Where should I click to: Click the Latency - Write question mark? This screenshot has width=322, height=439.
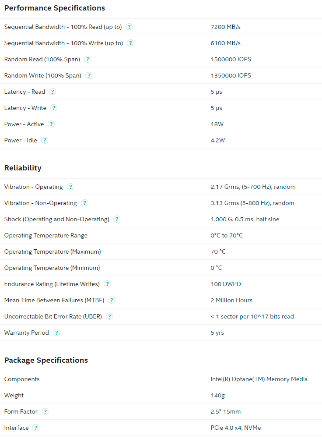tap(54, 108)
